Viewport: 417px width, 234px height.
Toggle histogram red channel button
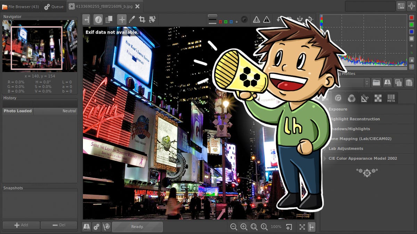point(412,18)
